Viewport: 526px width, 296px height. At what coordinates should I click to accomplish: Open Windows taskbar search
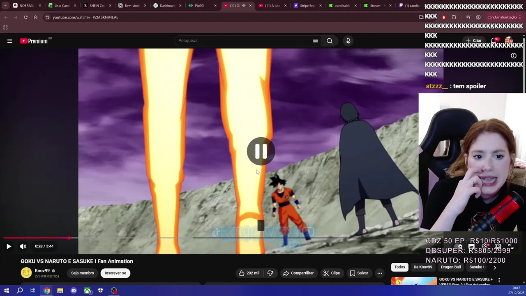coord(20,291)
